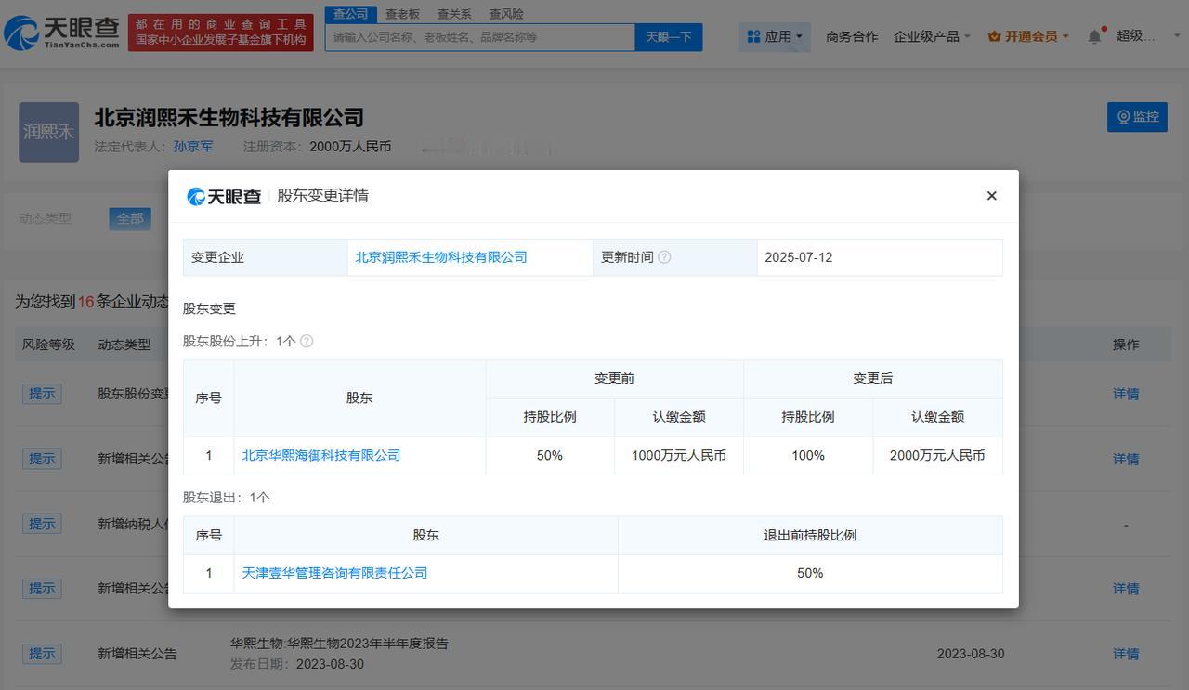The image size is (1189, 690).
Task: Click the 2025-07-12 update date value
Action: (799, 257)
